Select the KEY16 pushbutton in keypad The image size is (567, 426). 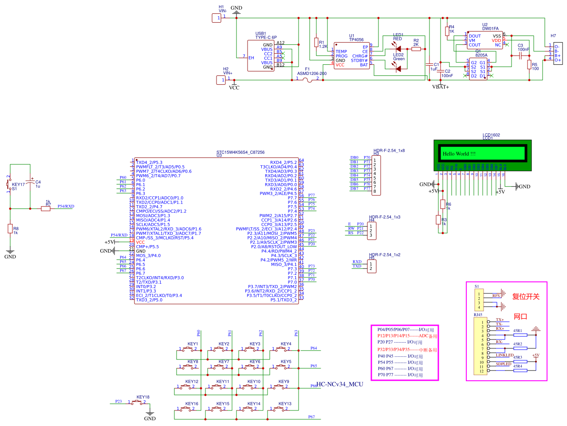point(185,410)
